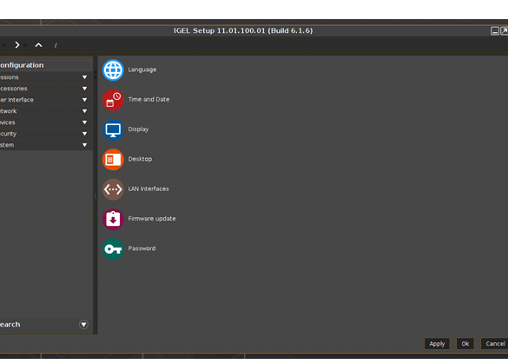Select the System tree entry

[46, 145]
